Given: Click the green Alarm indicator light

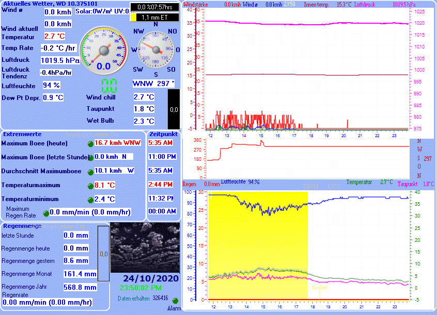Looking at the screenshot, I should [175, 301].
